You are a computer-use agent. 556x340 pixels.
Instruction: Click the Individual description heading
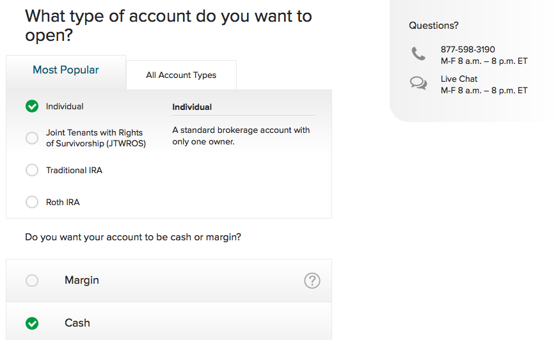(x=192, y=107)
